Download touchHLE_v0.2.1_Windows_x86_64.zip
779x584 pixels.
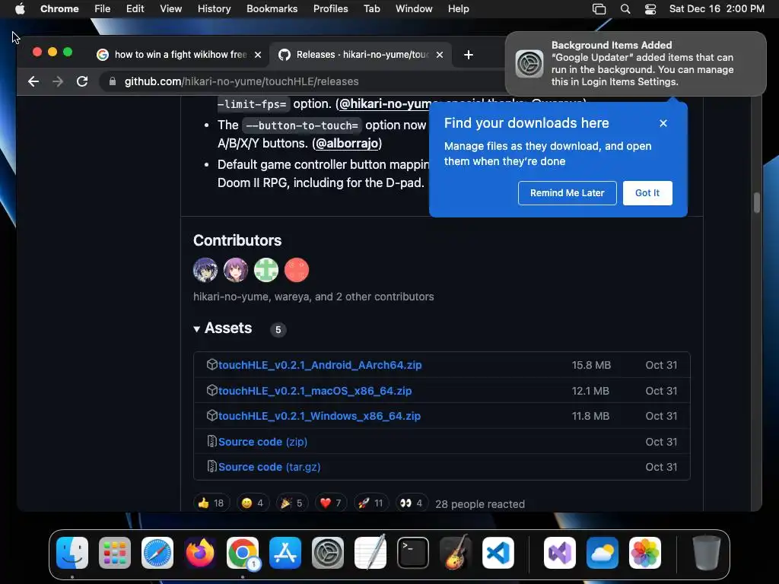(320, 416)
